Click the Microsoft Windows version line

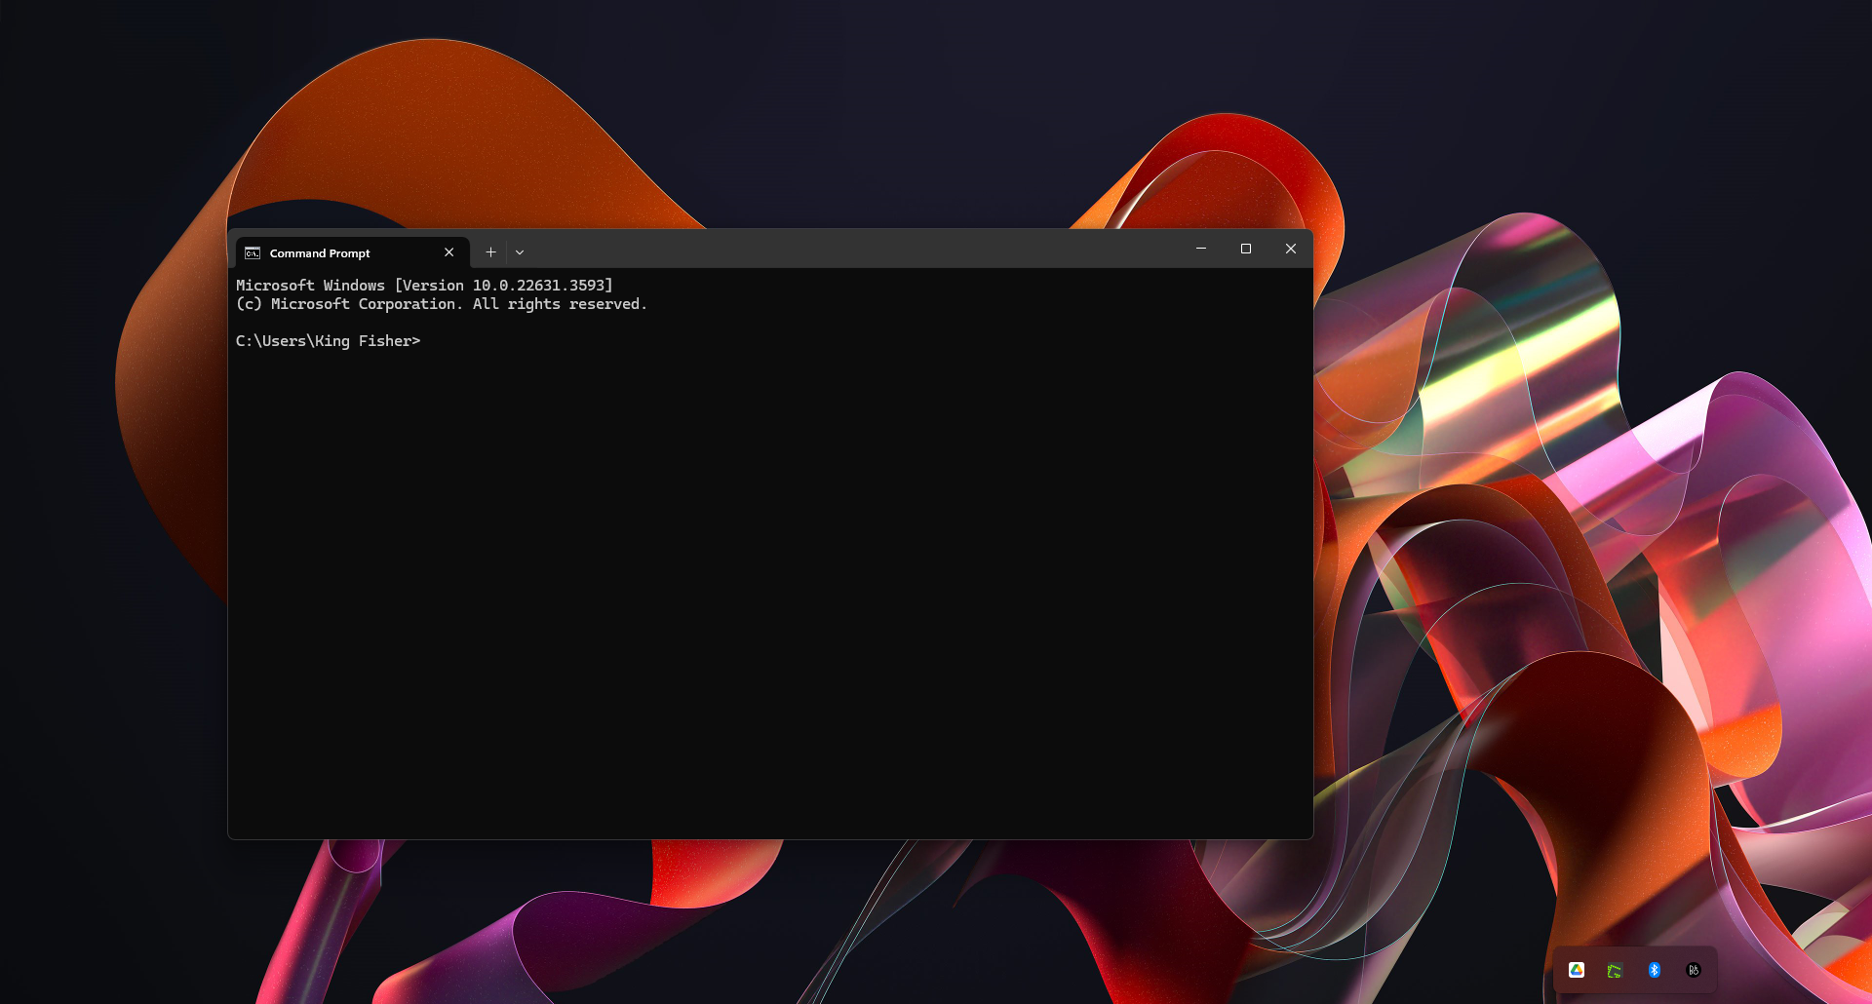point(424,285)
